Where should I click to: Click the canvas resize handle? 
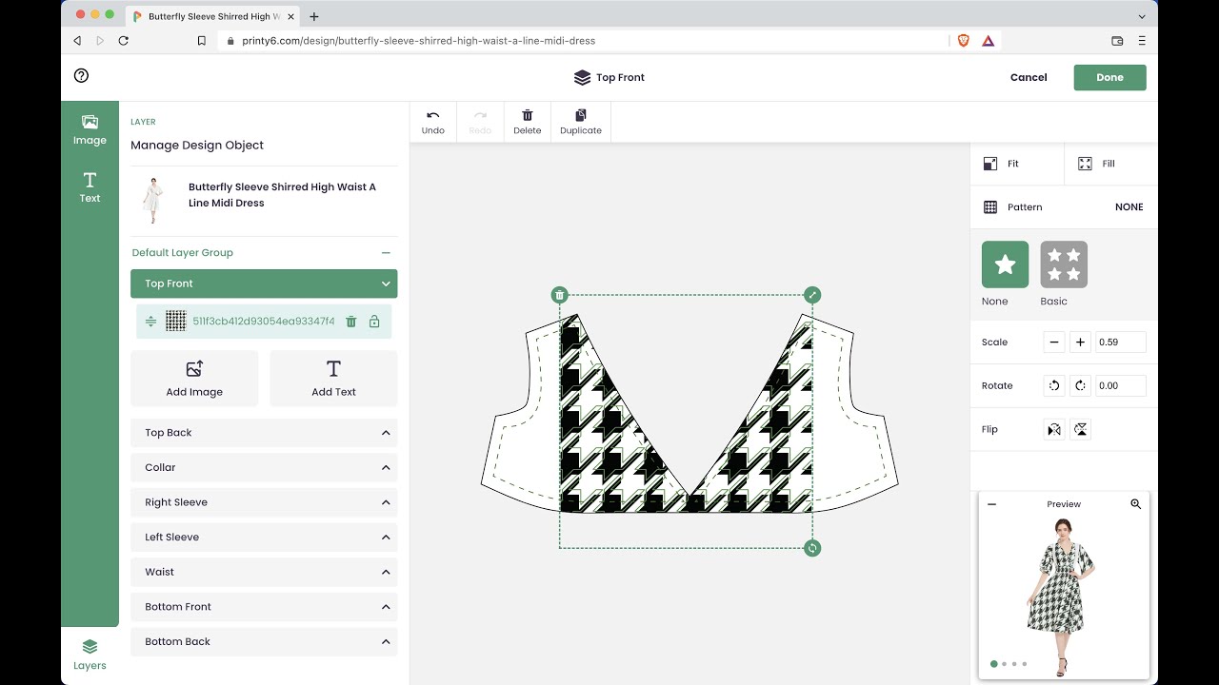pyautogui.click(x=812, y=295)
